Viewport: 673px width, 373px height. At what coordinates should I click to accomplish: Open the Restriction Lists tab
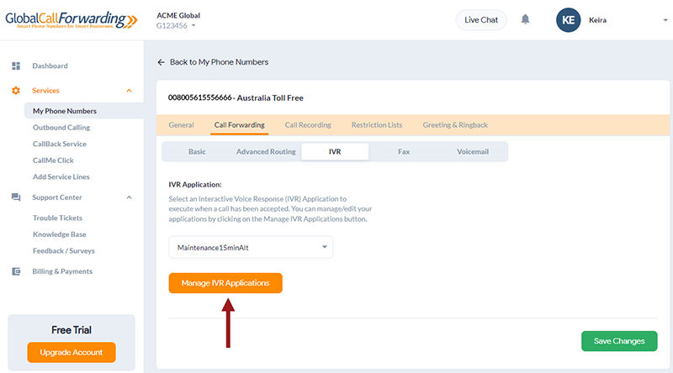[377, 125]
